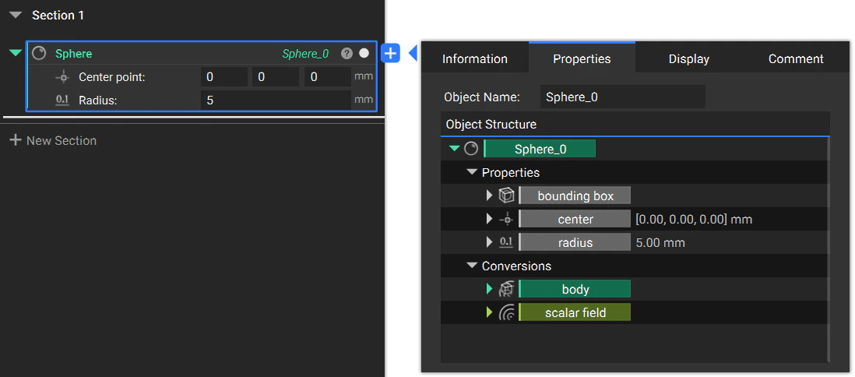Edit the Object Name field

(x=623, y=97)
